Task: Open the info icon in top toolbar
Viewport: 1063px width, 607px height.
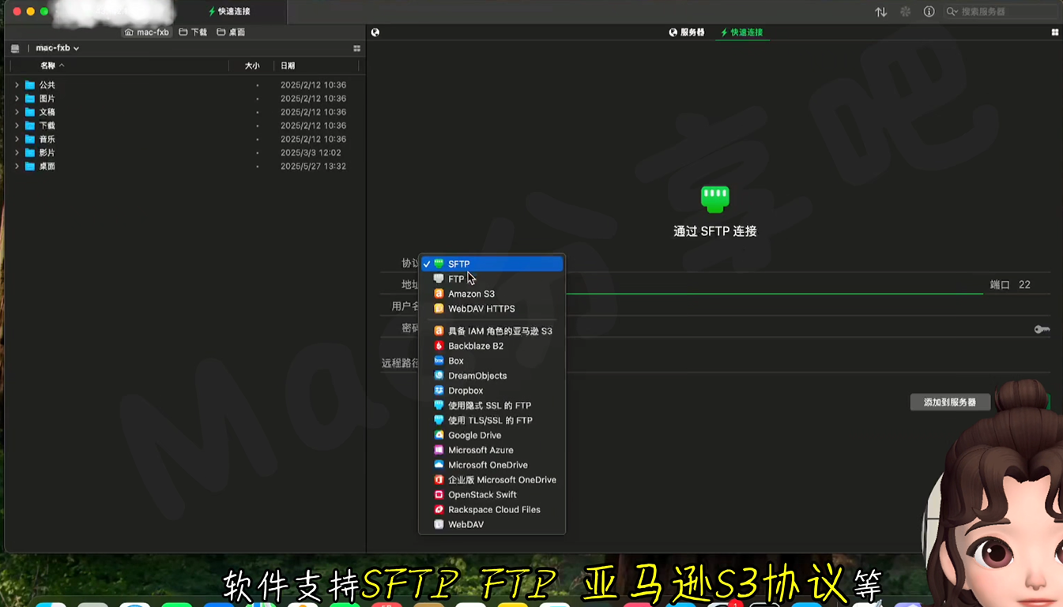Action: point(929,12)
